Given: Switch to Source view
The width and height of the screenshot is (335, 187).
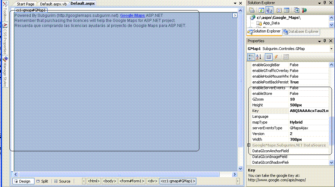Looking at the screenshot, I should pos(62,181).
